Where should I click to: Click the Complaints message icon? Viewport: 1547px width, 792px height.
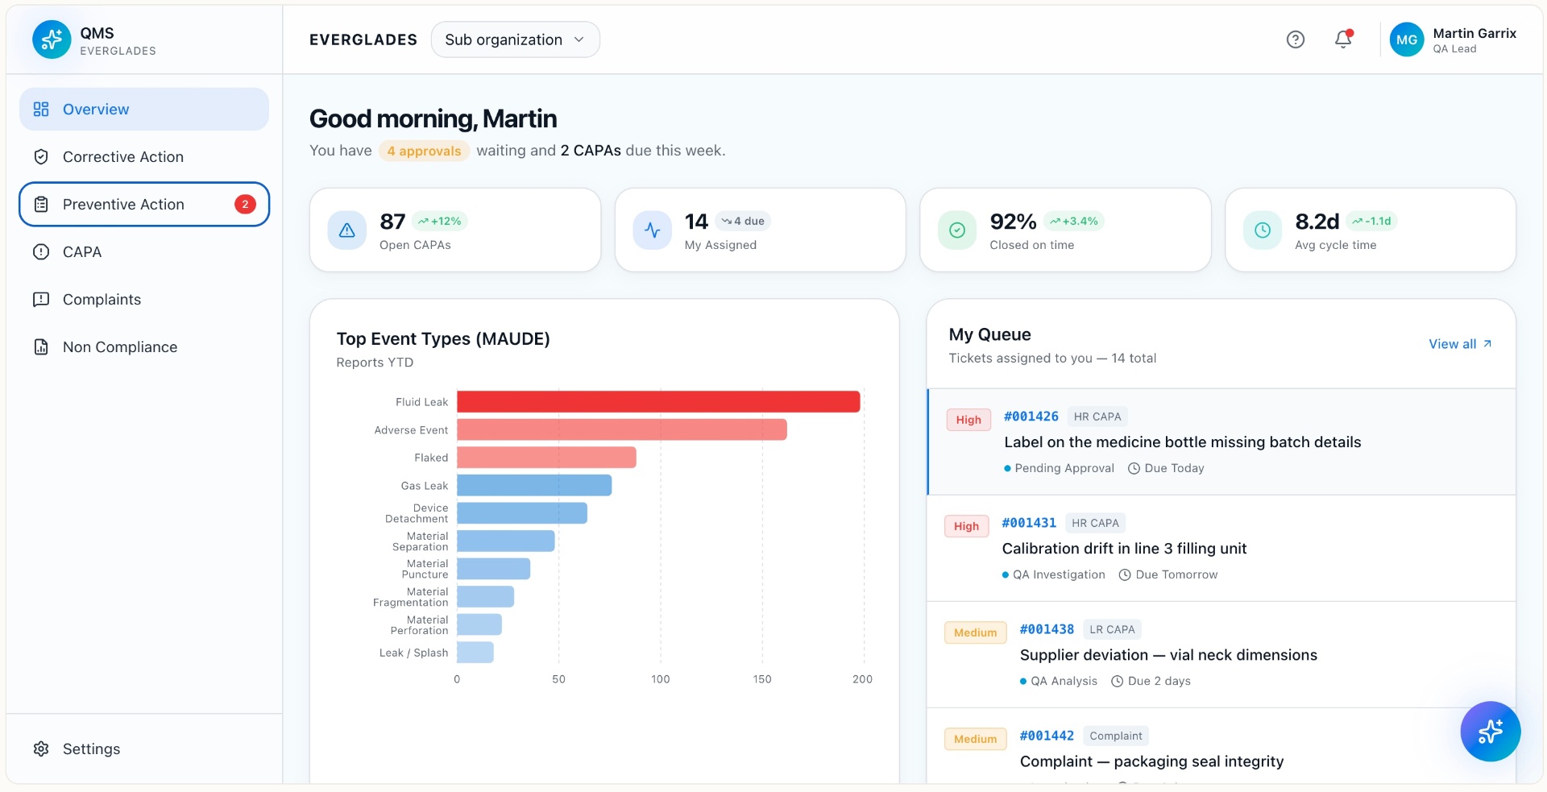coord(41,299)
